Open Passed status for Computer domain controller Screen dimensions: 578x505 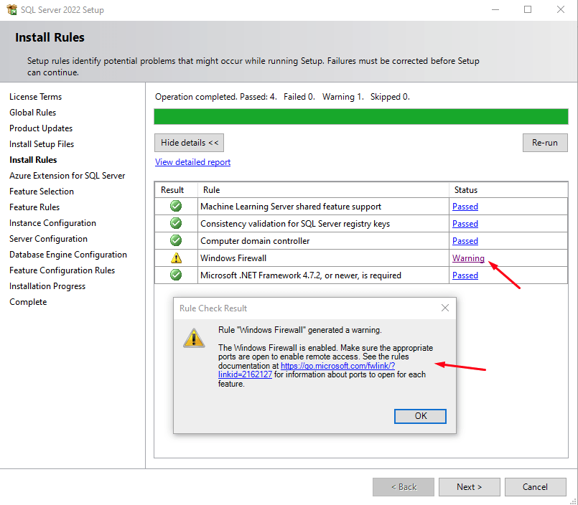click(x=465, y=241)
